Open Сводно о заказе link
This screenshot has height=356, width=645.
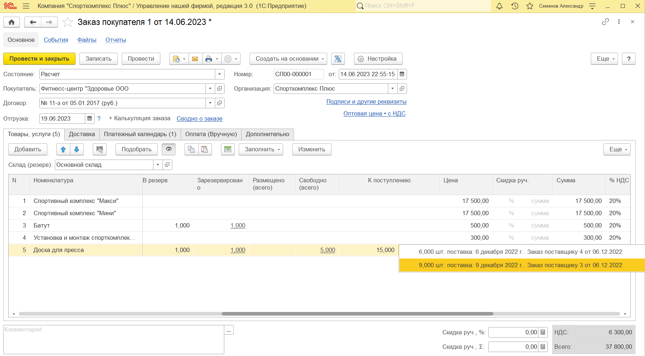tap(199, 119)
